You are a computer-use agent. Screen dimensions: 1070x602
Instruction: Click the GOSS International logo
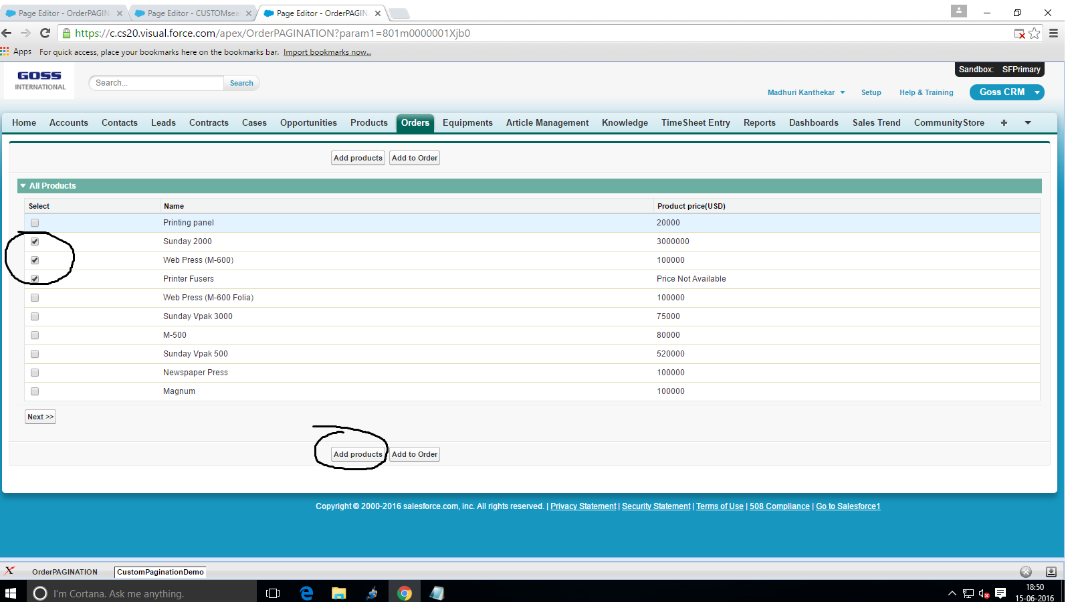pos(40,80)
